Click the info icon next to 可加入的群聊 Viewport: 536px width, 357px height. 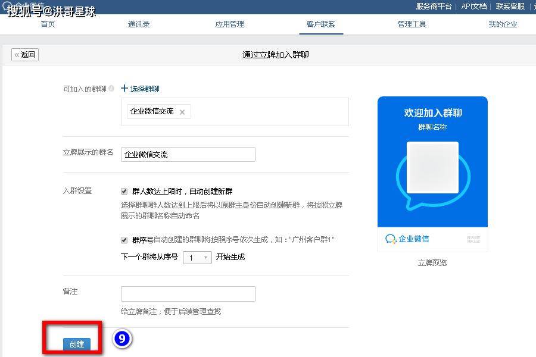[111, 89]
